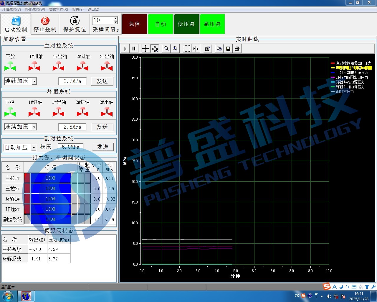Save the chart with floppy disk icon
This screenshot has height=302, width=377.
pyautogui.click(x=228, y=49)
